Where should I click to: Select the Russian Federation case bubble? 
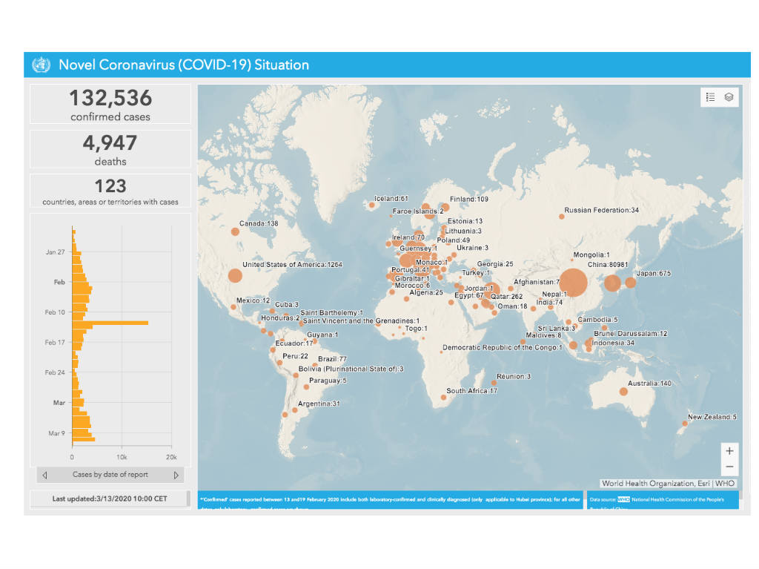click(x=562, y=217)
